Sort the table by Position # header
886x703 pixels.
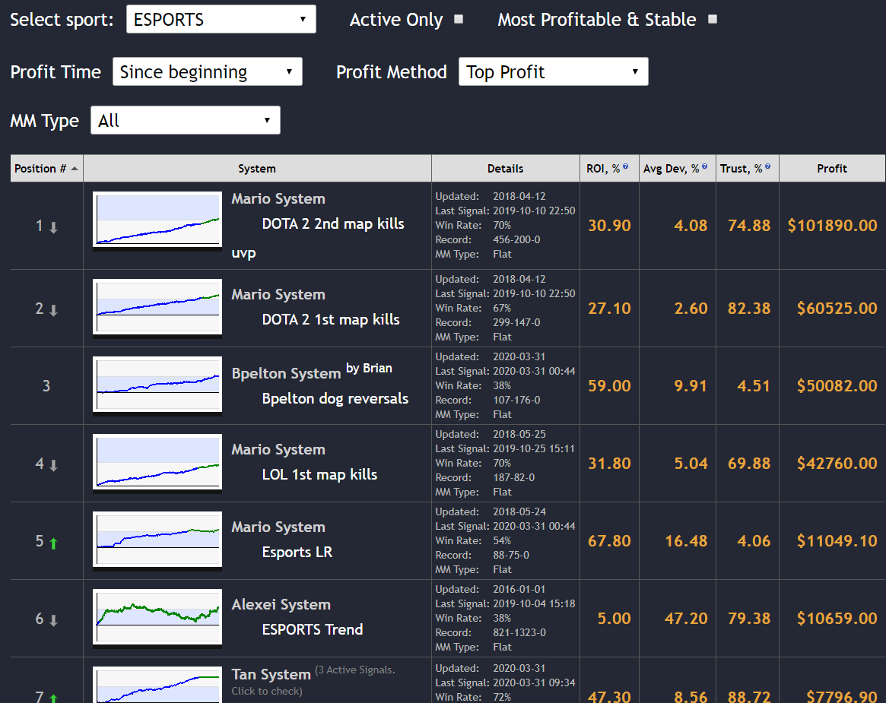pos(47,168)
